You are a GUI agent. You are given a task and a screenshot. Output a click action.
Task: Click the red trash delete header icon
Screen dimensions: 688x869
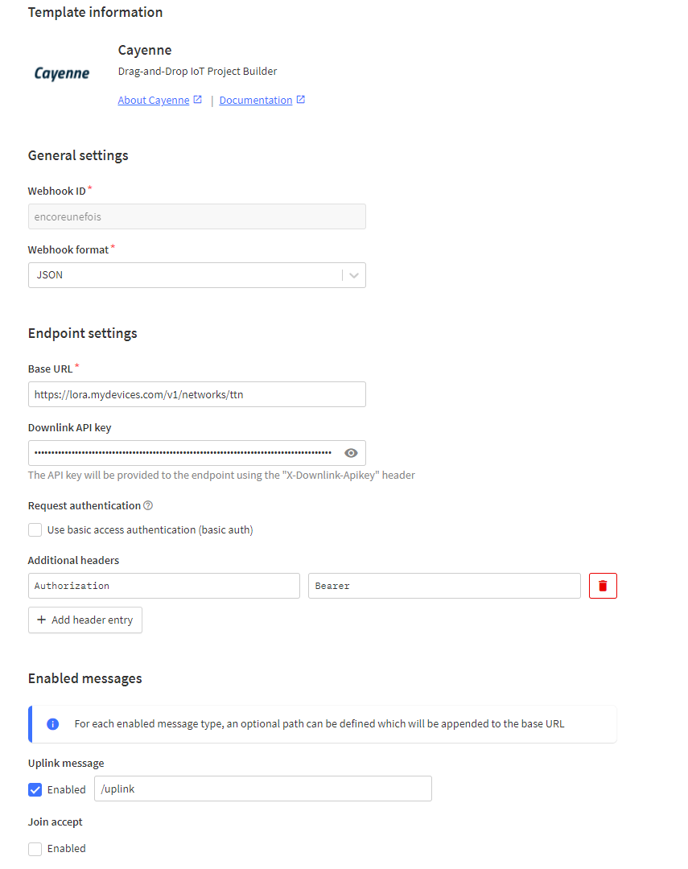point(603,586)
